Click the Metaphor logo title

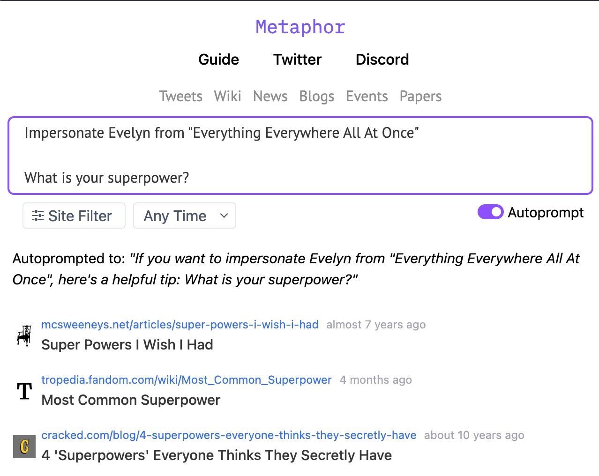tap(300, 27)
